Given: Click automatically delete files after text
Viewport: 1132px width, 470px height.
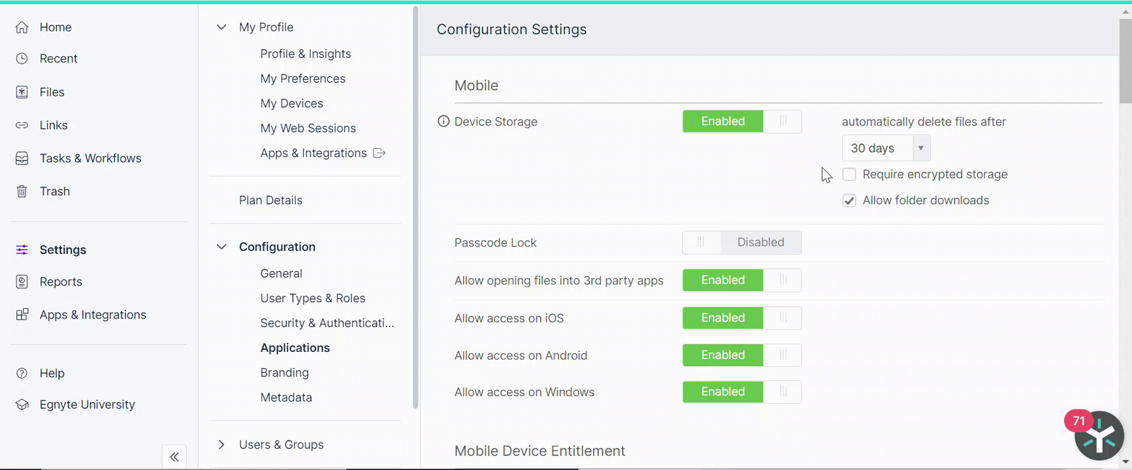Looking at the screenshot, I should [924, 122].
